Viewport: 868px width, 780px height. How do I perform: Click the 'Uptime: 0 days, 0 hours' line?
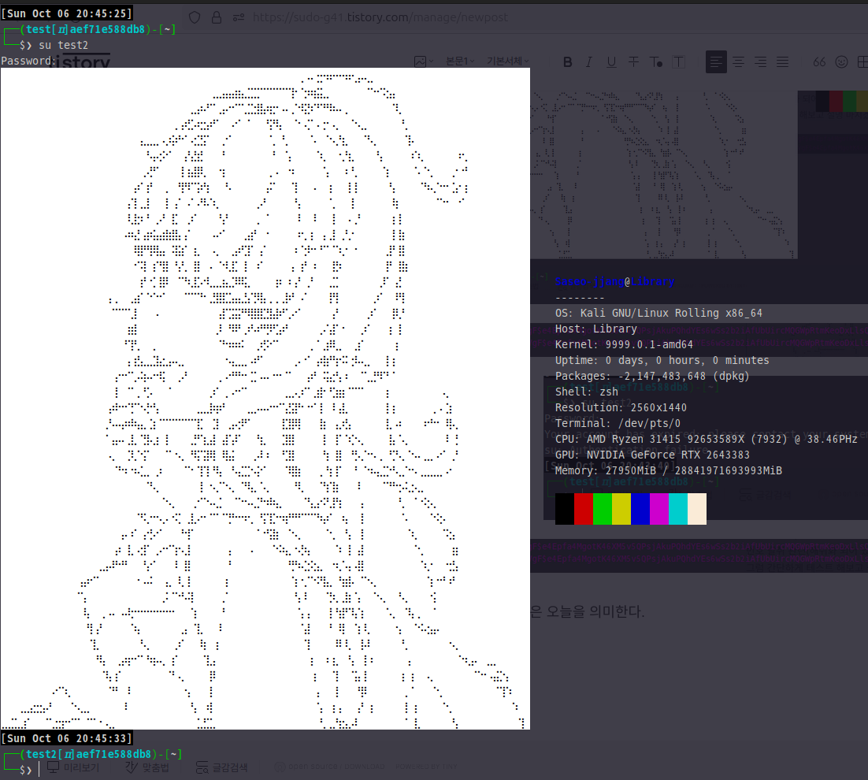662,360
